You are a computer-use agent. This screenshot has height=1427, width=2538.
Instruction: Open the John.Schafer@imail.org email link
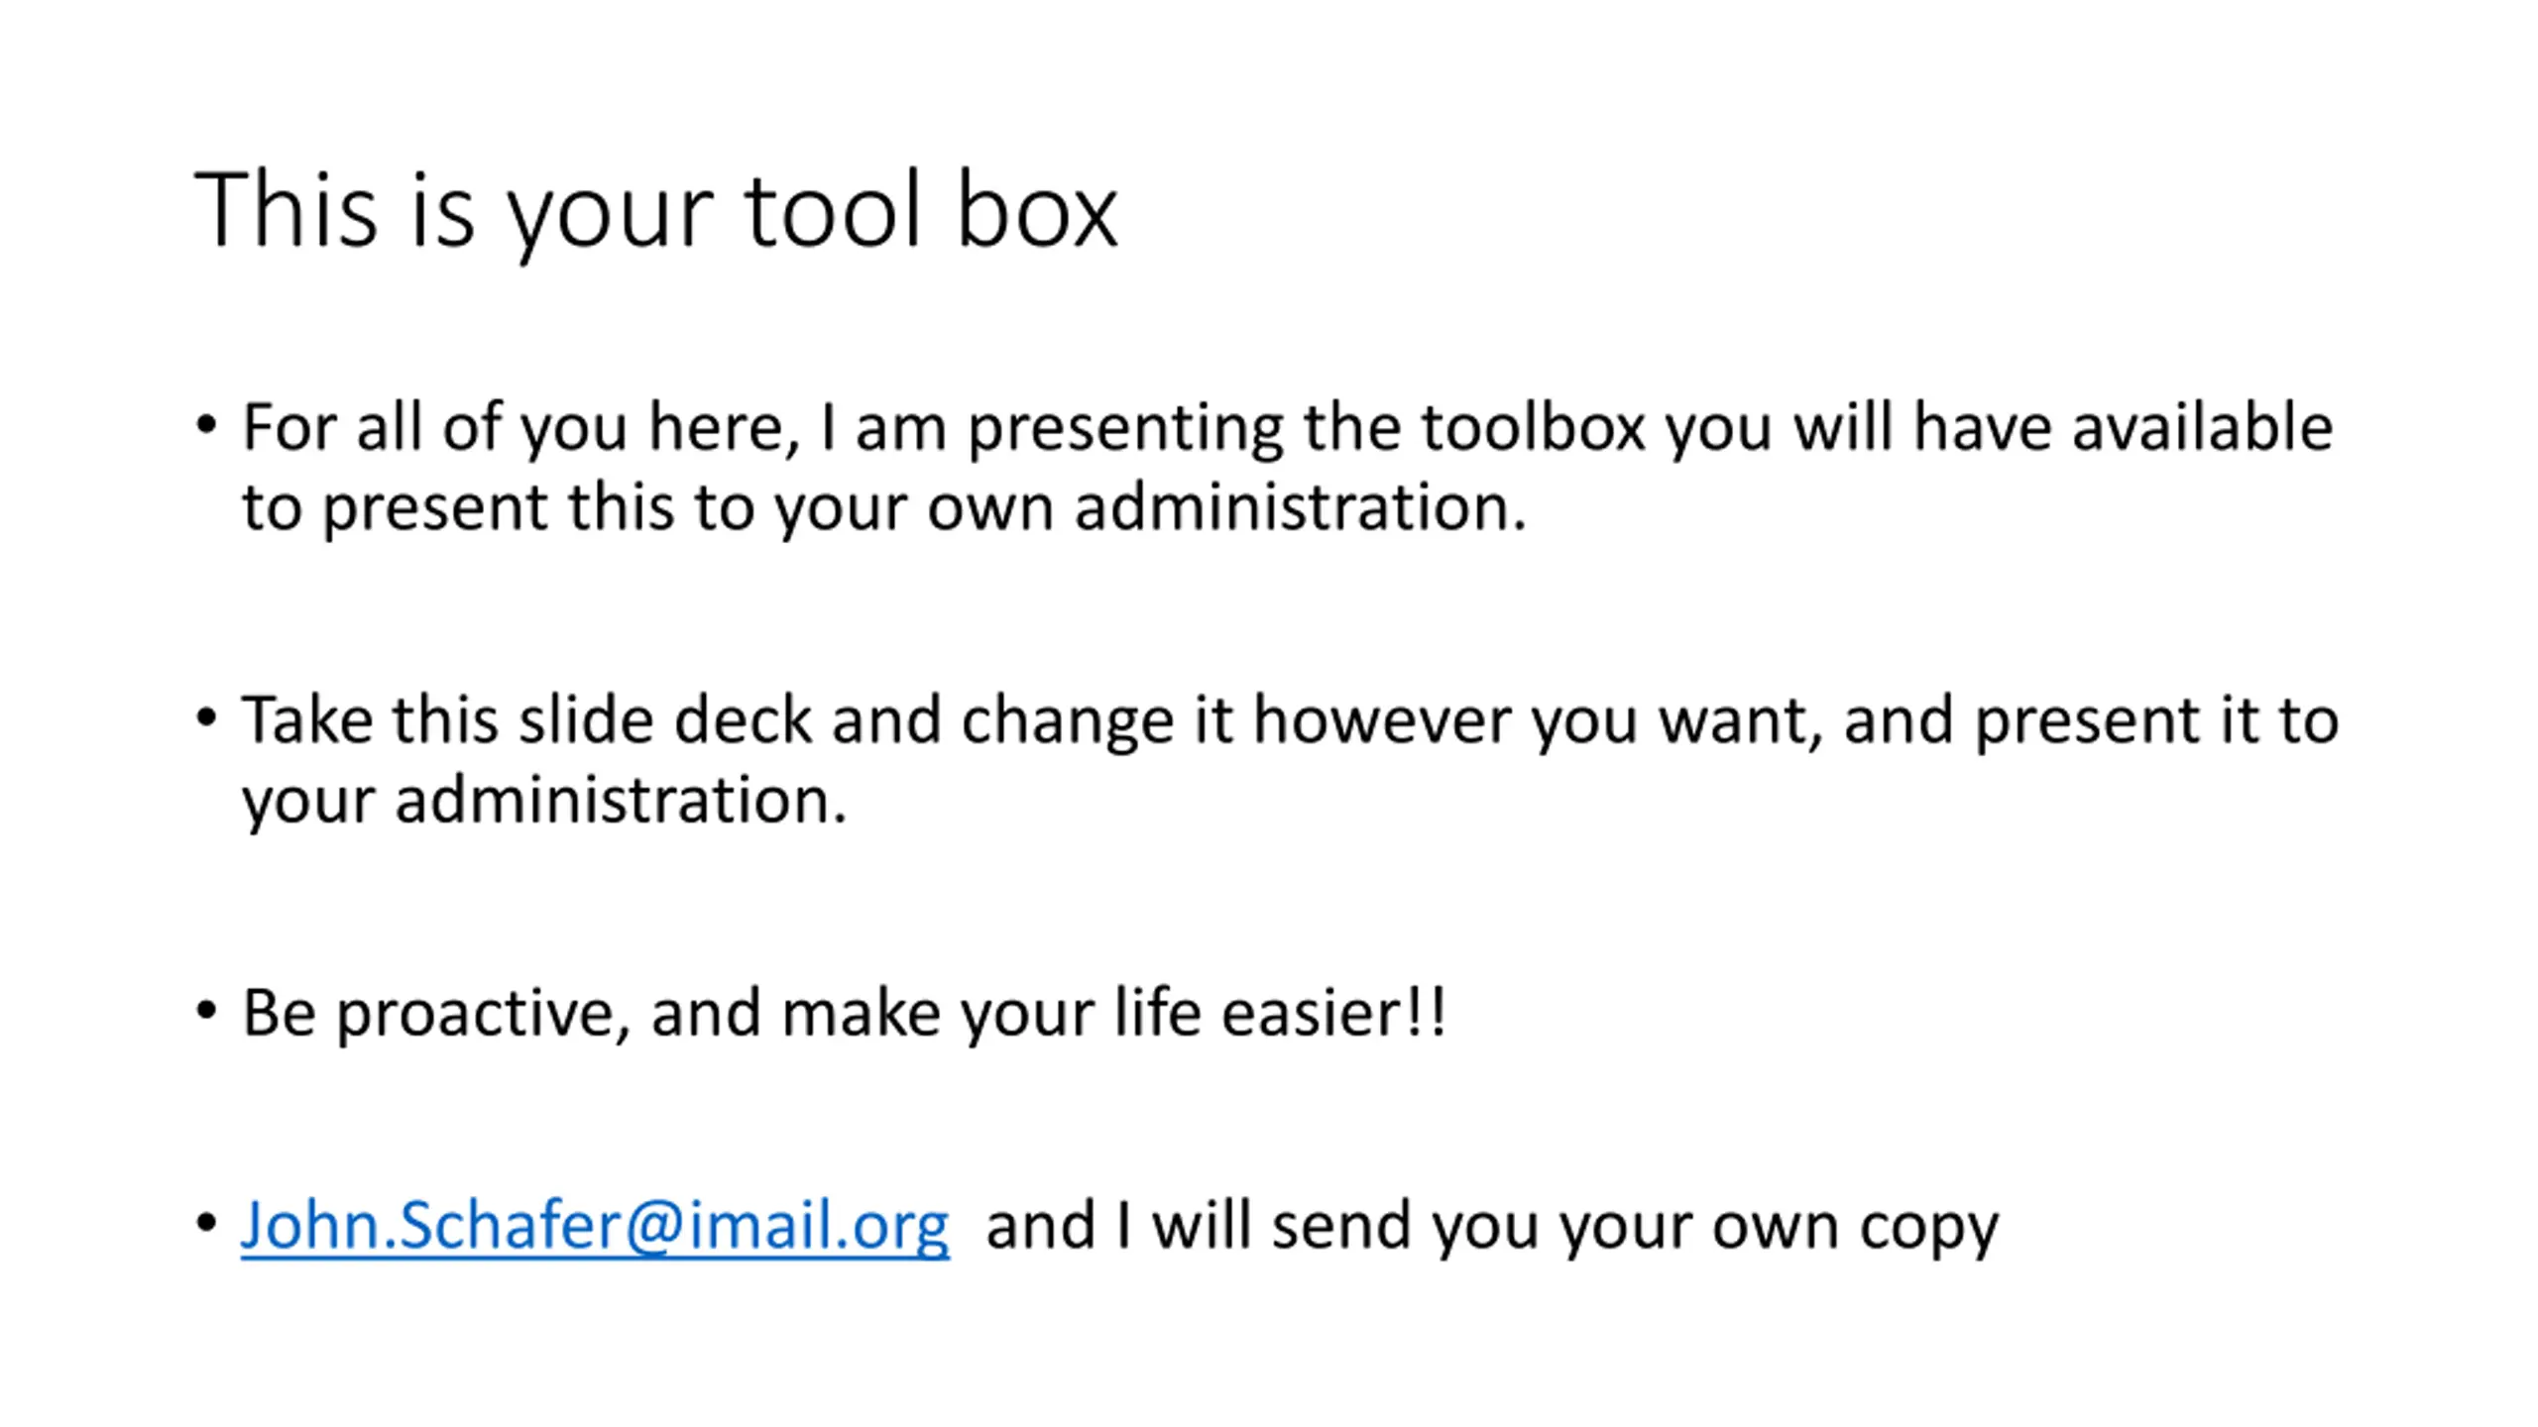[595, 1226]
